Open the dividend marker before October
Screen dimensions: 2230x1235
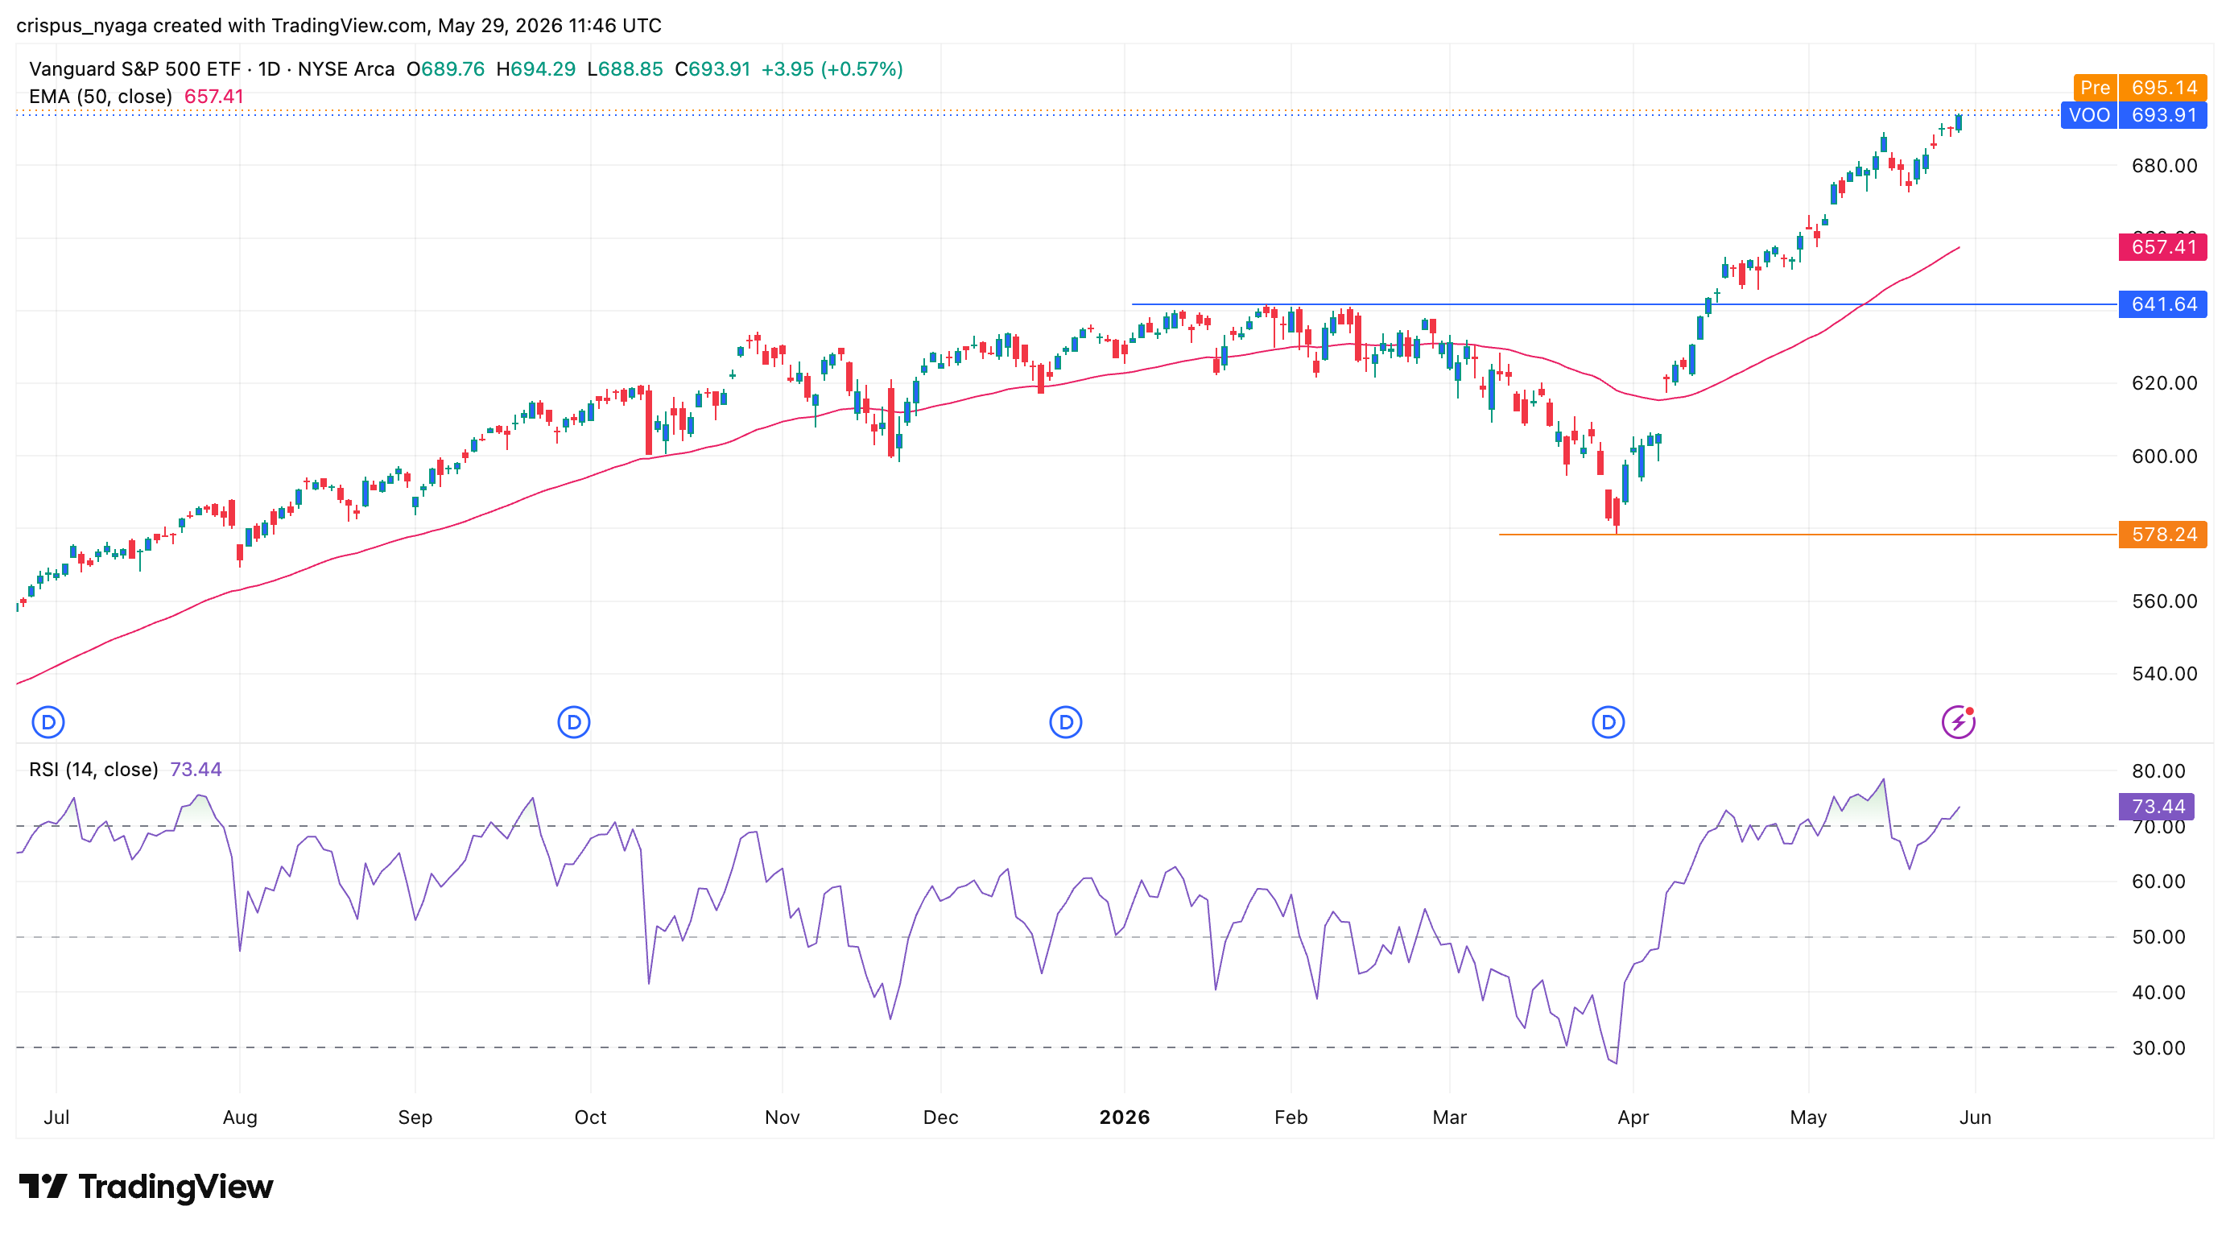click(574, 722)
